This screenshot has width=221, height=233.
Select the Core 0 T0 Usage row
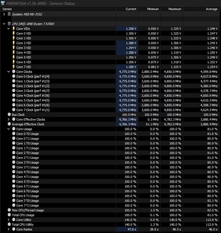point(110,134)
